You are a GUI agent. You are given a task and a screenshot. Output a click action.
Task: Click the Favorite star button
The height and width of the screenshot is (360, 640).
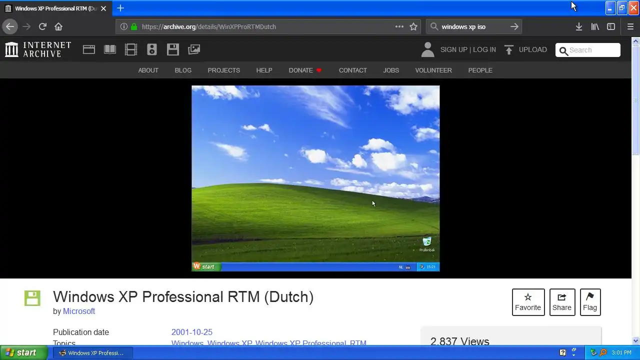point(528,302)
